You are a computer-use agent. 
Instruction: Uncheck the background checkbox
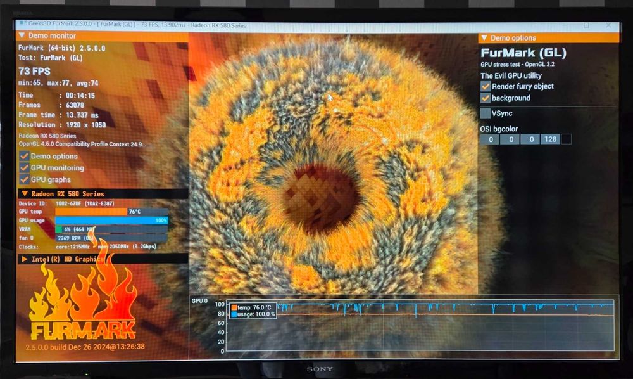486,98
